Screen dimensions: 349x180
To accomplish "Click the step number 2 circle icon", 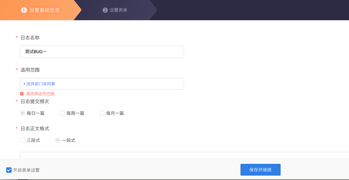I will tap(105, 10).
